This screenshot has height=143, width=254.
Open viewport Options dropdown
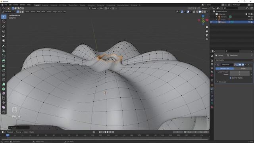click(x=205, y=8)
